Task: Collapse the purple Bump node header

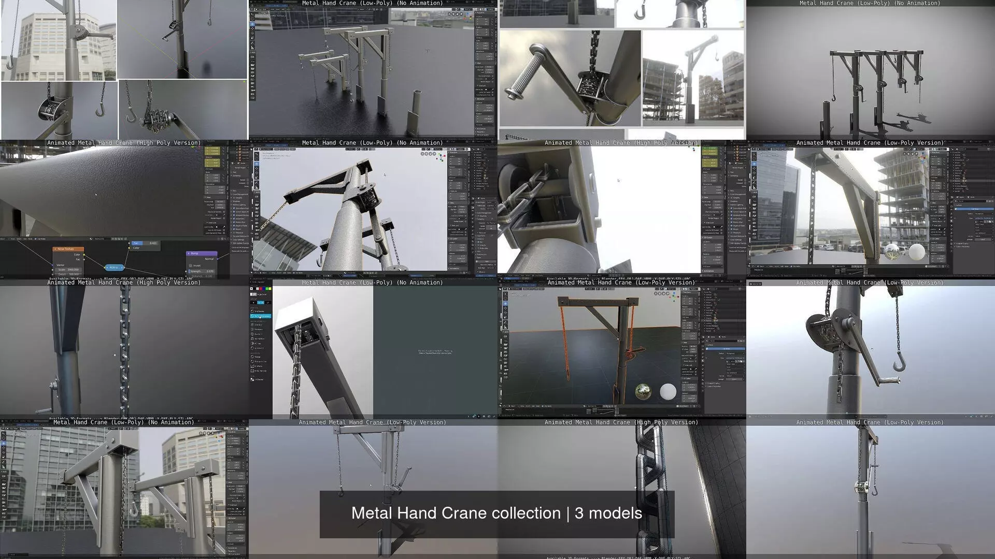Action: [189, 253]
